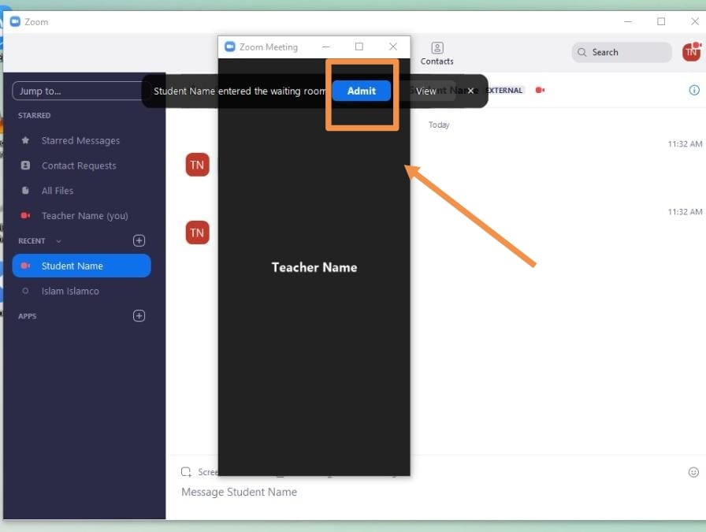Click the Search field

[622, 52]
